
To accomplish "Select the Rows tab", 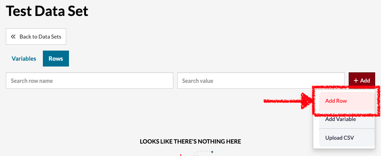I will coord(56,58).
